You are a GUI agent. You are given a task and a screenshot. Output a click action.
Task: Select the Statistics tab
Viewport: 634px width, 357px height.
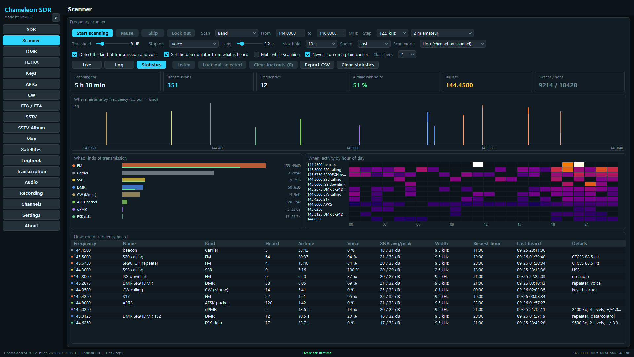[x=152, y=65]
